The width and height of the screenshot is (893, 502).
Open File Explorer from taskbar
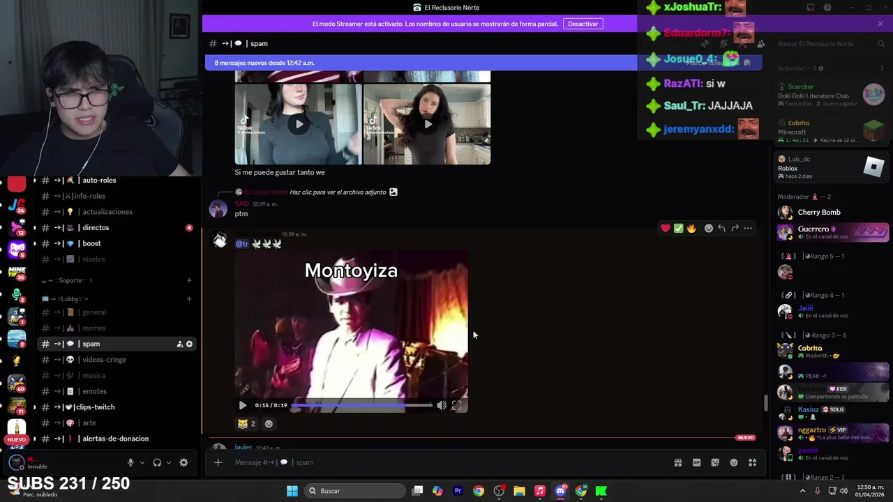pyautogui.click(x=519, y=491)
